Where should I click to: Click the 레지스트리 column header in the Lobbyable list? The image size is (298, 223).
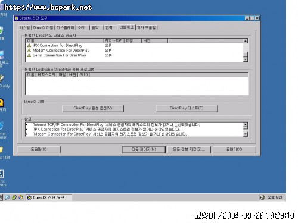pos(46,75)
